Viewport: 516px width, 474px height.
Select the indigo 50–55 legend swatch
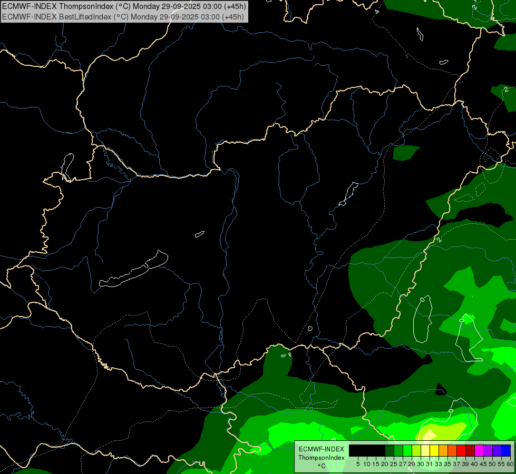click(x=497, y=450)
